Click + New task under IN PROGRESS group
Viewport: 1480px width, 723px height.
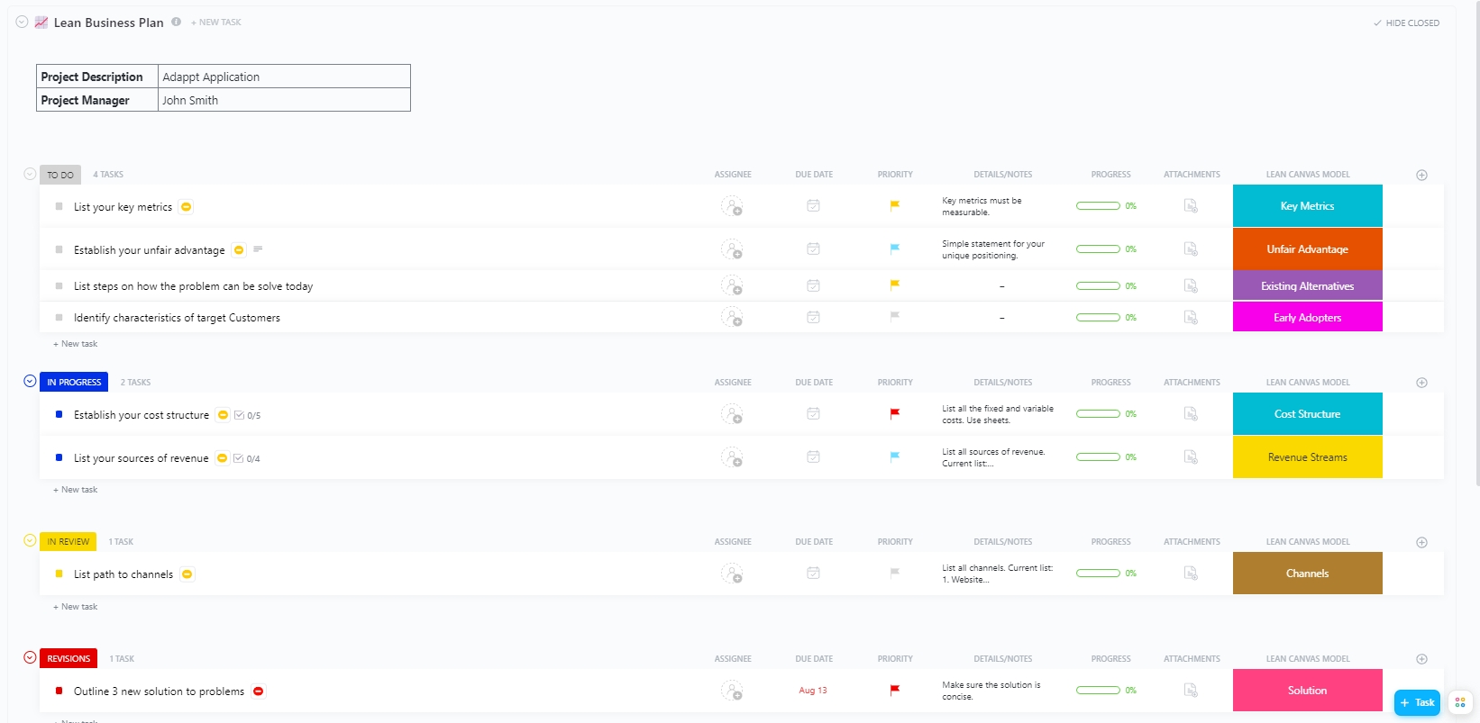[76, 490]
